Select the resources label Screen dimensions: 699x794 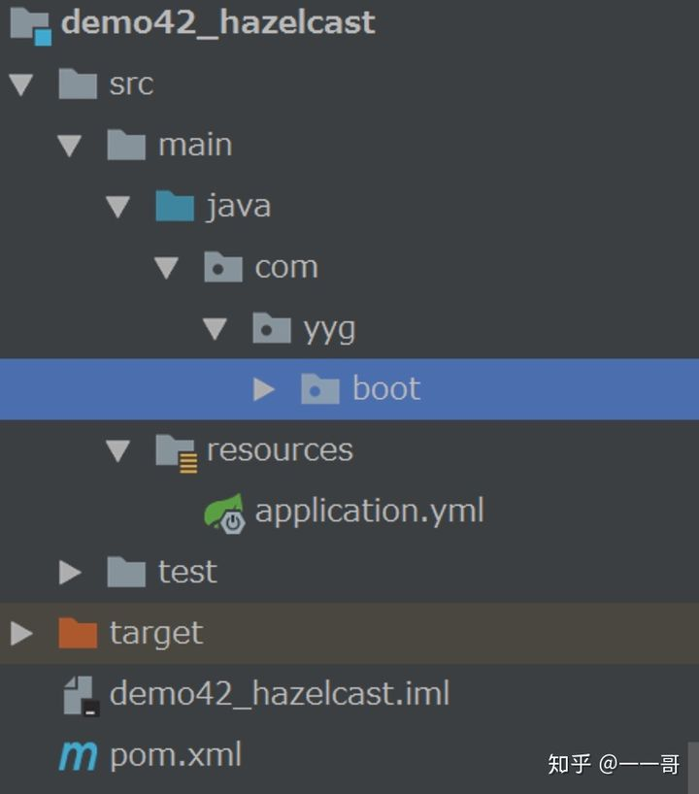pos(281,449)
